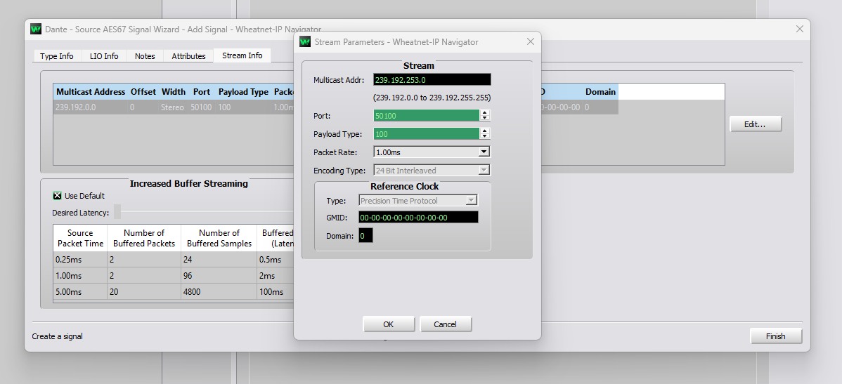Select the Stream Info tab
This screenshot has width=842, height=384.
[x=242, y=55]
